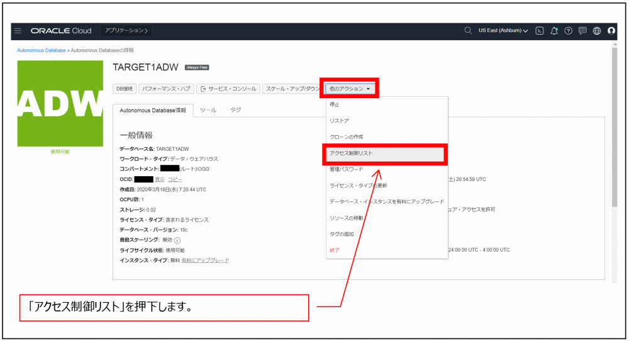Viewport: 629px width, 341px height.
Task: Open the hamburger navigation menu
Action: pos(18,31)
